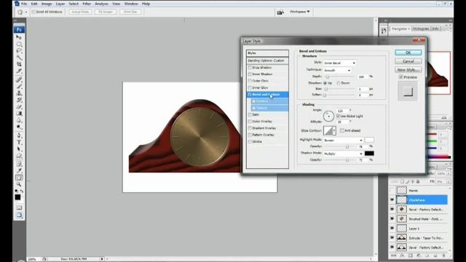Switch to the Histogram tab
This screenshot has height=262, width=466.
click(x=421, y=28)
